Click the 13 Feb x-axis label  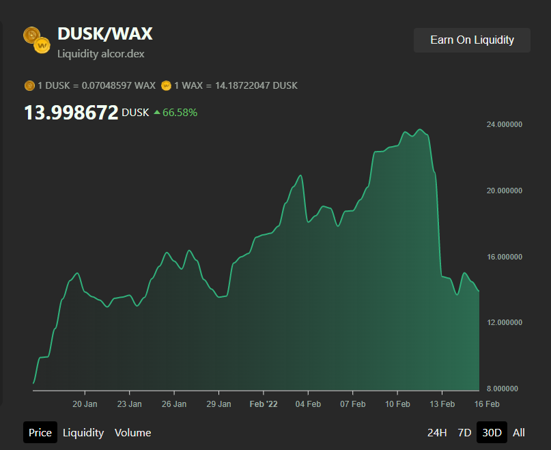pos(442,404)
